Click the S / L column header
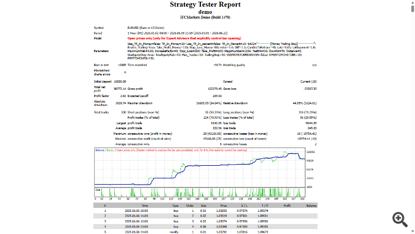The width and height of the screenshot is (415, 234). 244,206
